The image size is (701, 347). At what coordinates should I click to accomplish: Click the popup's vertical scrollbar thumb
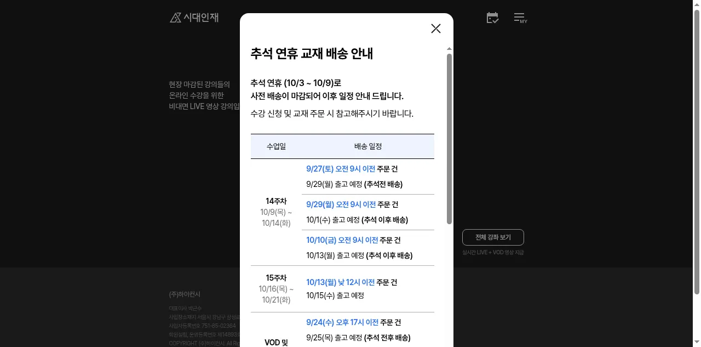(x=450, y=139)
